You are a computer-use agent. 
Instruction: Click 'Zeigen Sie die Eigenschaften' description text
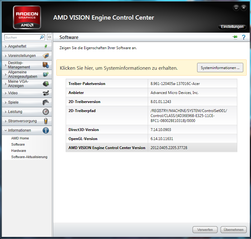click(98, 48)
